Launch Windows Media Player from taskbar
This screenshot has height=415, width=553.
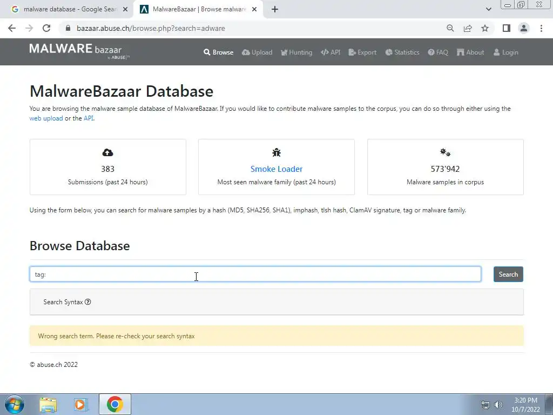pos(81,404)
